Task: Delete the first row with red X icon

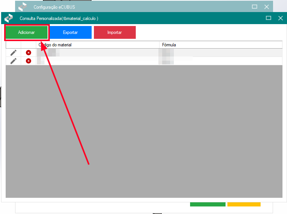Action: [28, 53]
